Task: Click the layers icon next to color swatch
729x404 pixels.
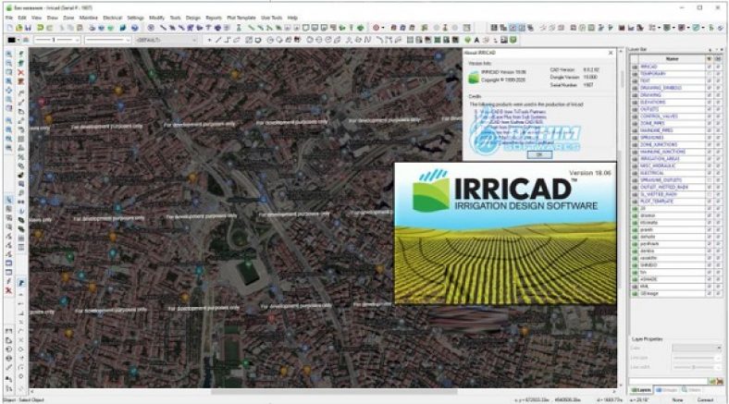Action: pyautogui.click(x=26, y=41)
